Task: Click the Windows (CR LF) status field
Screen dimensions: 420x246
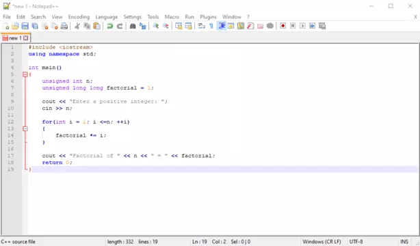Action: click(321, 242)
